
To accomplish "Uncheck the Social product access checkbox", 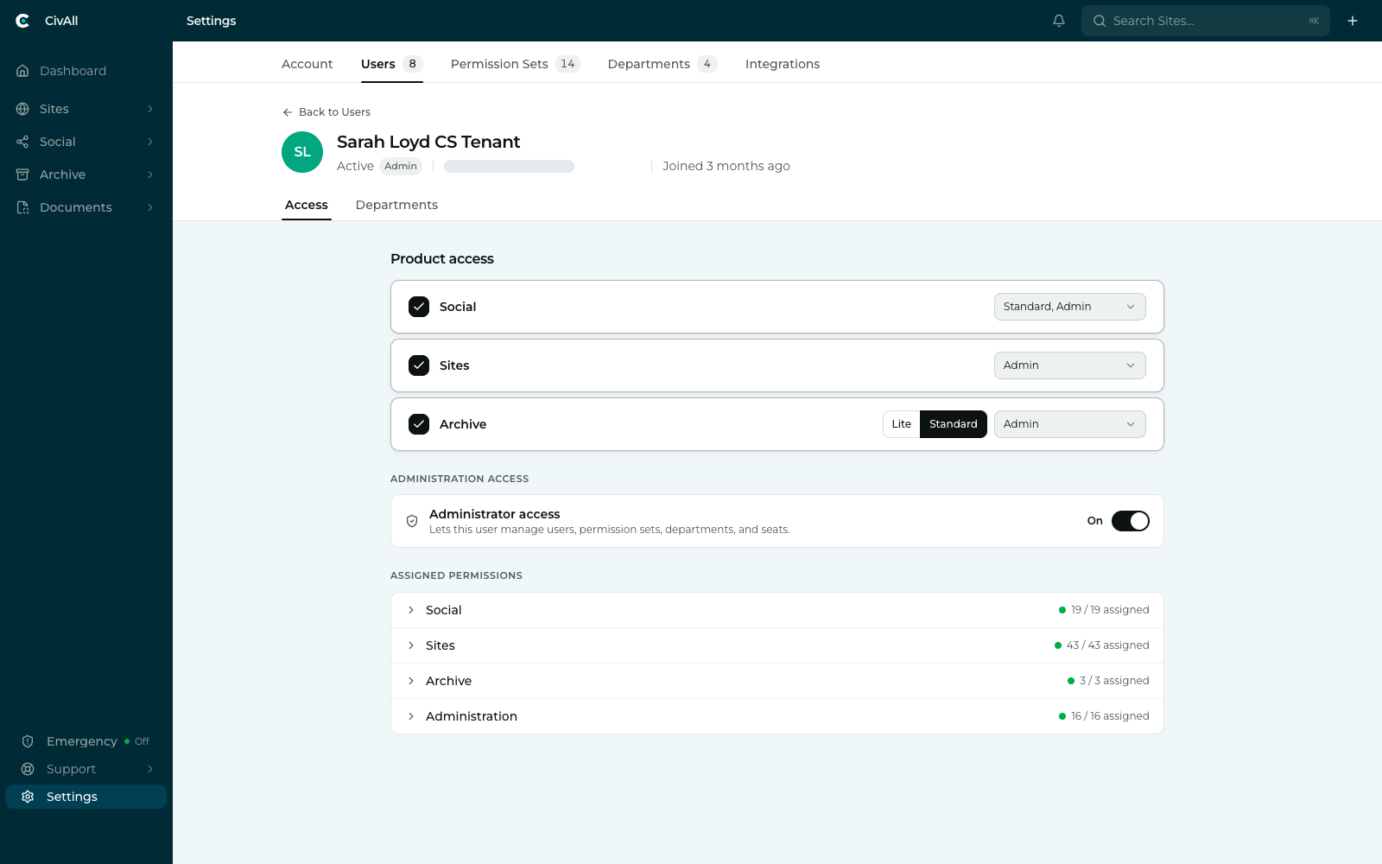I will pos(419,307).
